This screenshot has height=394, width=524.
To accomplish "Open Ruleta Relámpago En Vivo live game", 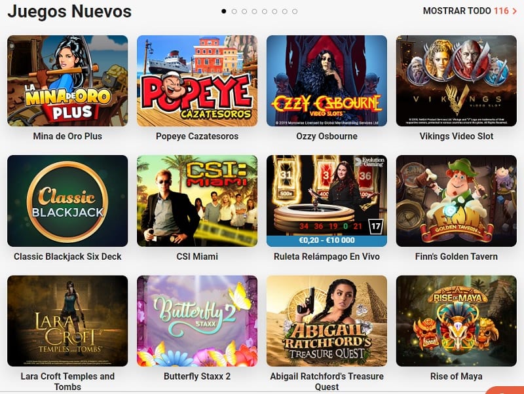I will [327, 201].
